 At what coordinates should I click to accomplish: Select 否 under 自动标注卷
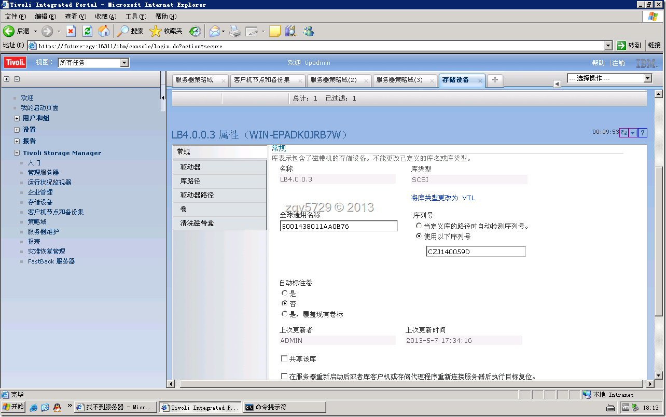284,303
